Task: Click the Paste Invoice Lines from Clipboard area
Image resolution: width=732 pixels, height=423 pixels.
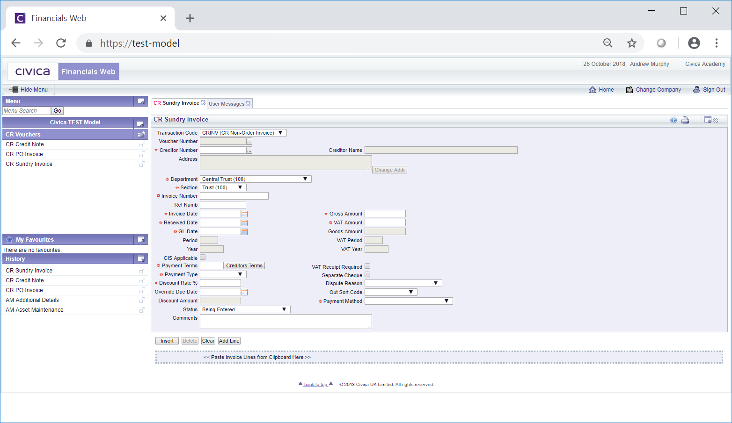Action: click(x=439, y=357)
